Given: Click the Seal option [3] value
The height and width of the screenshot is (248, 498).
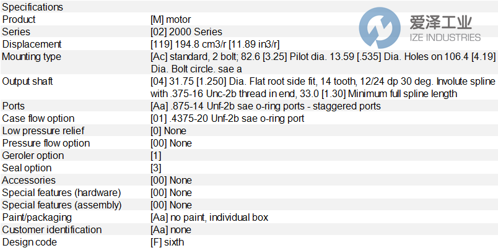Looking at the screenshot, I should tap(156, 168).
